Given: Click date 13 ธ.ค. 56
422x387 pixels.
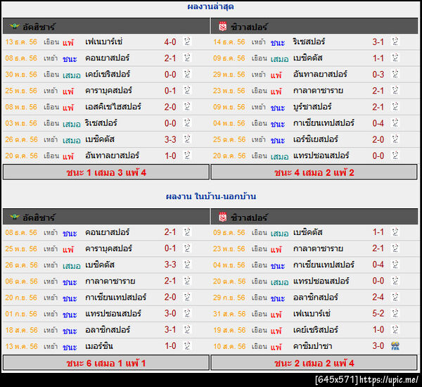Looking at the screenshot, I should [x=21, y=42].
